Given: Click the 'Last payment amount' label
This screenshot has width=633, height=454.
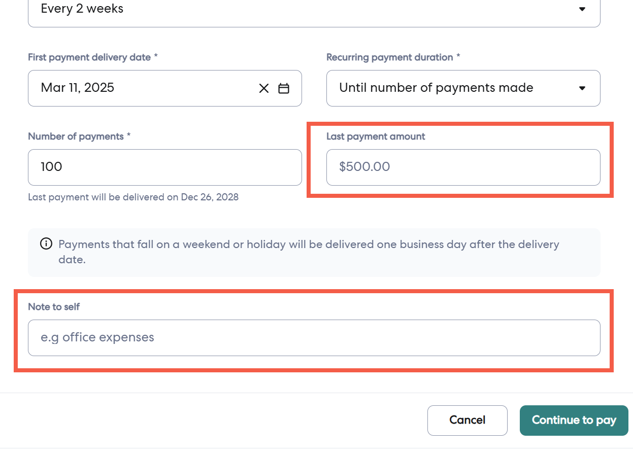Looking at the screenshot, I should coord(376,136).
